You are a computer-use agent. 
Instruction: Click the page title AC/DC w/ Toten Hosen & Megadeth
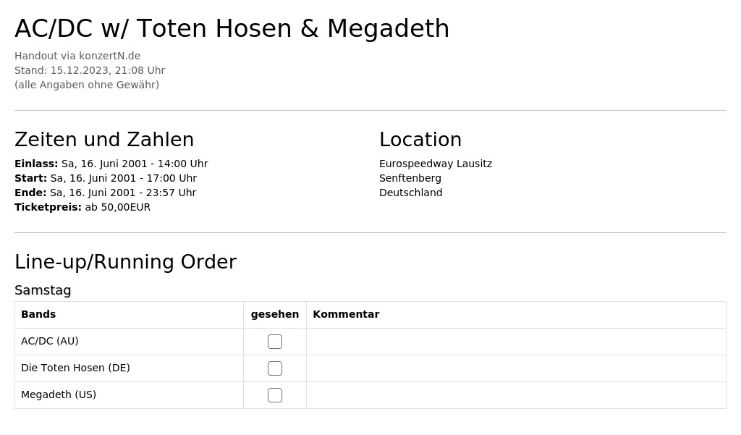232,28
